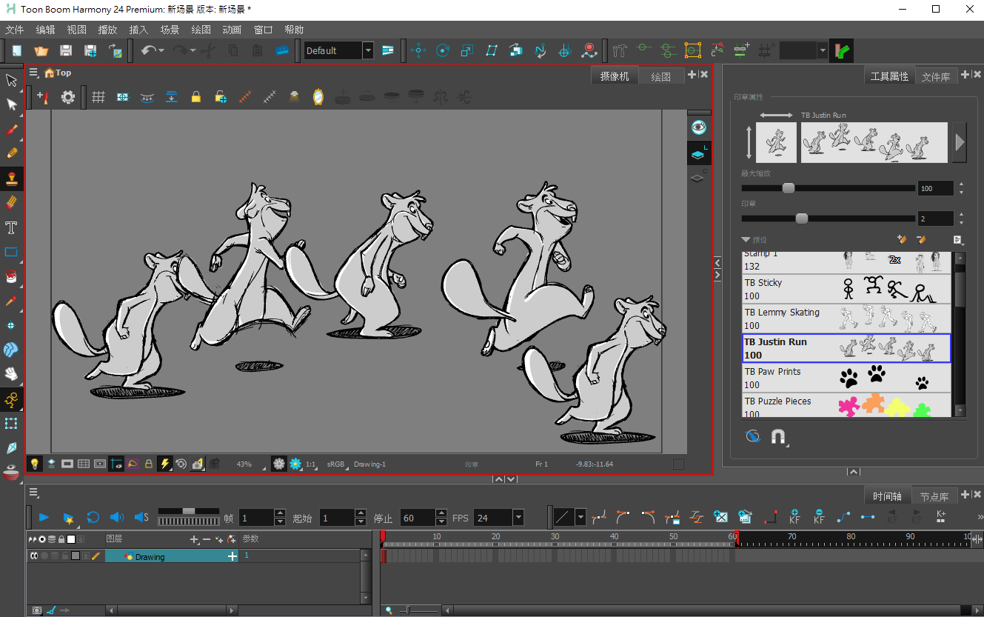Open the FPS dropdown arrow
The height and width of the screenshot is (617, 984).
518,518
